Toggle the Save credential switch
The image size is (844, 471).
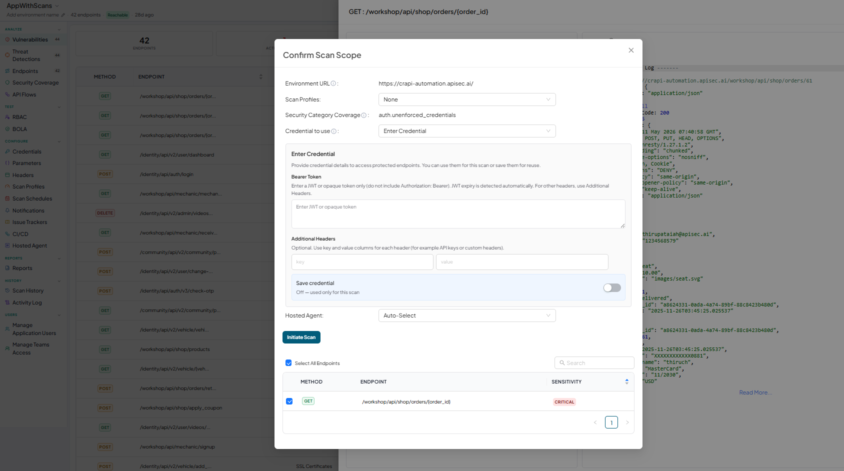tap(612, 287)
